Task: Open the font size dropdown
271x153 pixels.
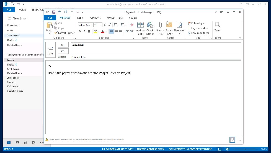Action: tap(101, 25)
